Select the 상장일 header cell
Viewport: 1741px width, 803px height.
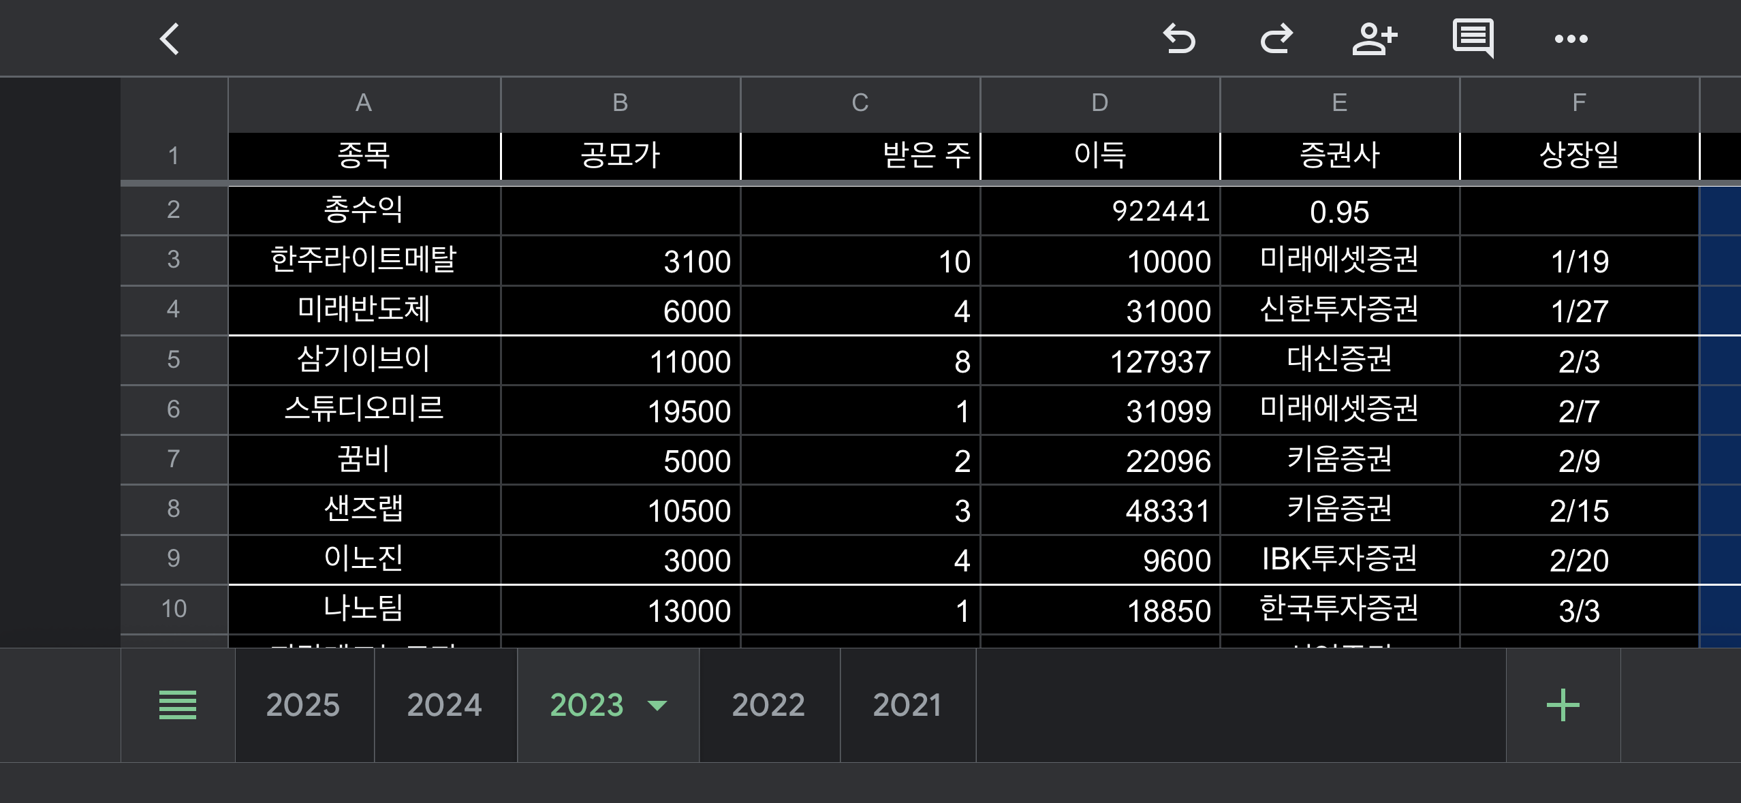[x=1579, y=155]
